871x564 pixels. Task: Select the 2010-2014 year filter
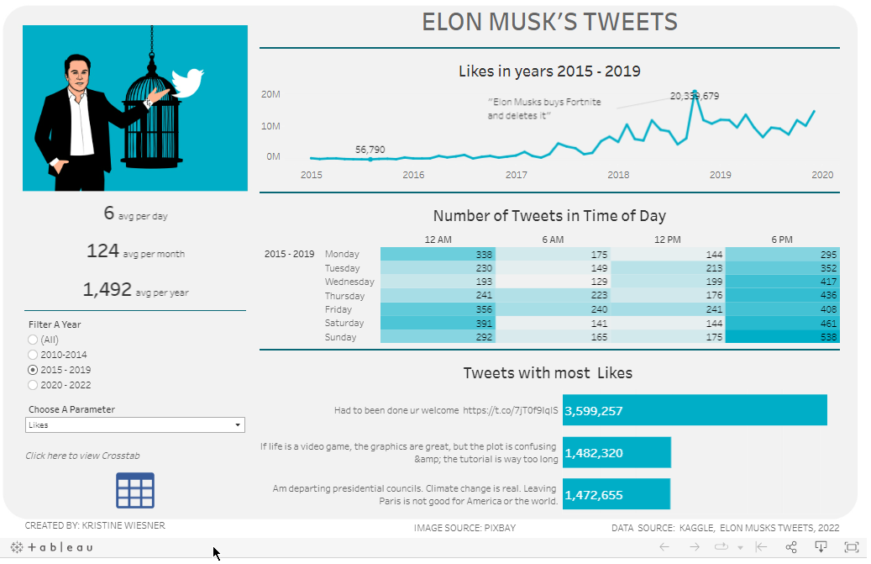pos(33,355)
